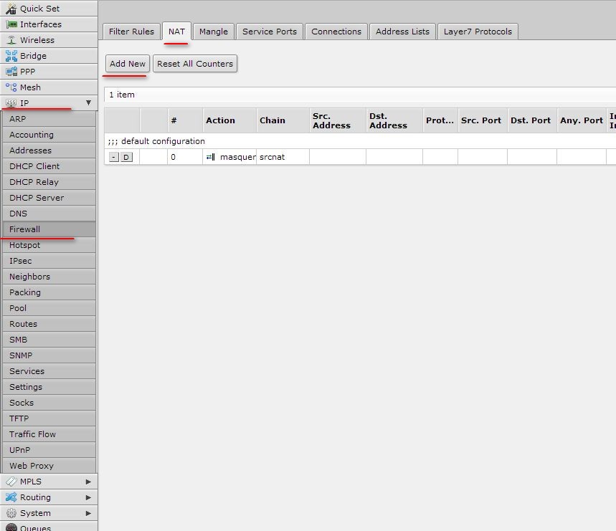Switch to the Mangle tab

213,32
